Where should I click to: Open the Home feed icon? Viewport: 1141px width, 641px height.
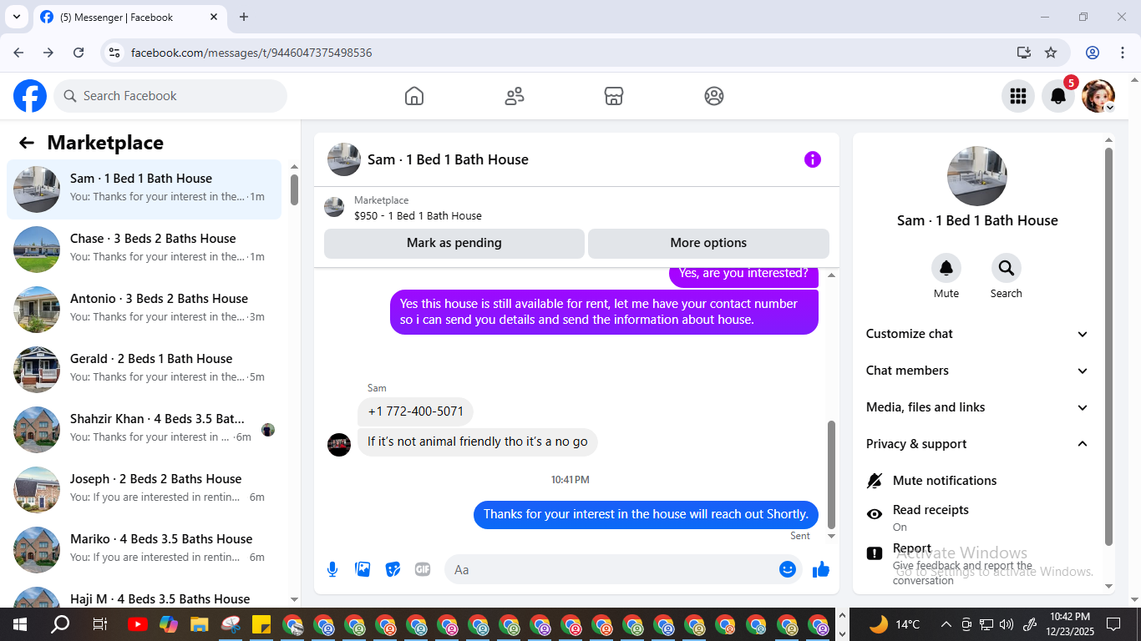tap(414, 96)
